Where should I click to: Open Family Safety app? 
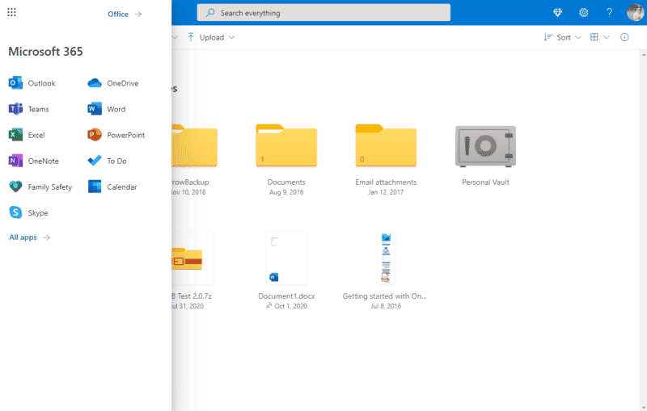(40, 187)
